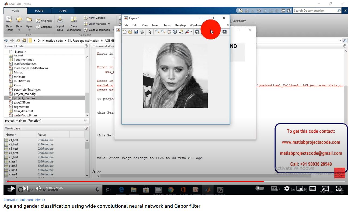Select saveCNN.m in Current Folder
The height and width of the screenshot is (212, 351).
click(x=22, y=103)
